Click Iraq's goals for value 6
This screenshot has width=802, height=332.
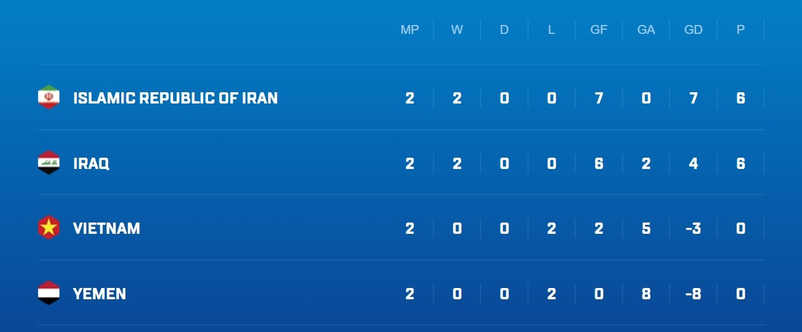click(x=599, y=164)
